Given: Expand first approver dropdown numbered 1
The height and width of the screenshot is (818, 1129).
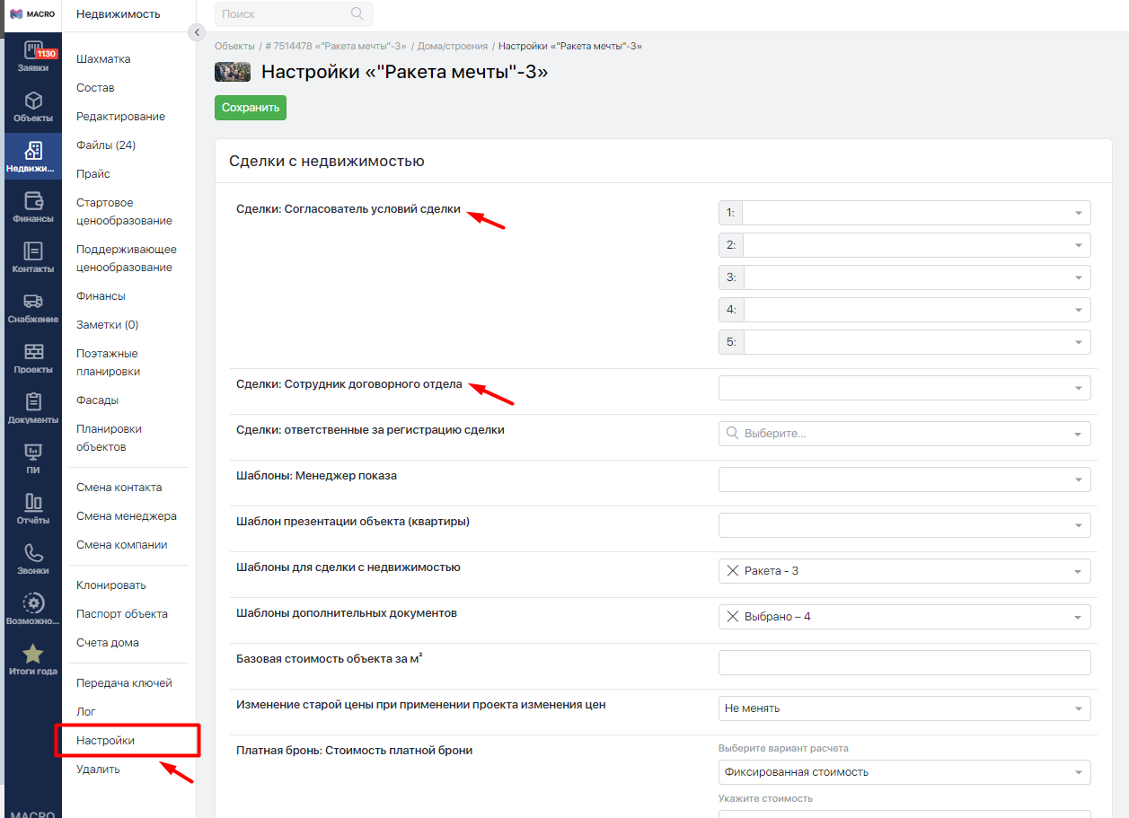Looking at the screenshot, I should [x=915, y=213].
